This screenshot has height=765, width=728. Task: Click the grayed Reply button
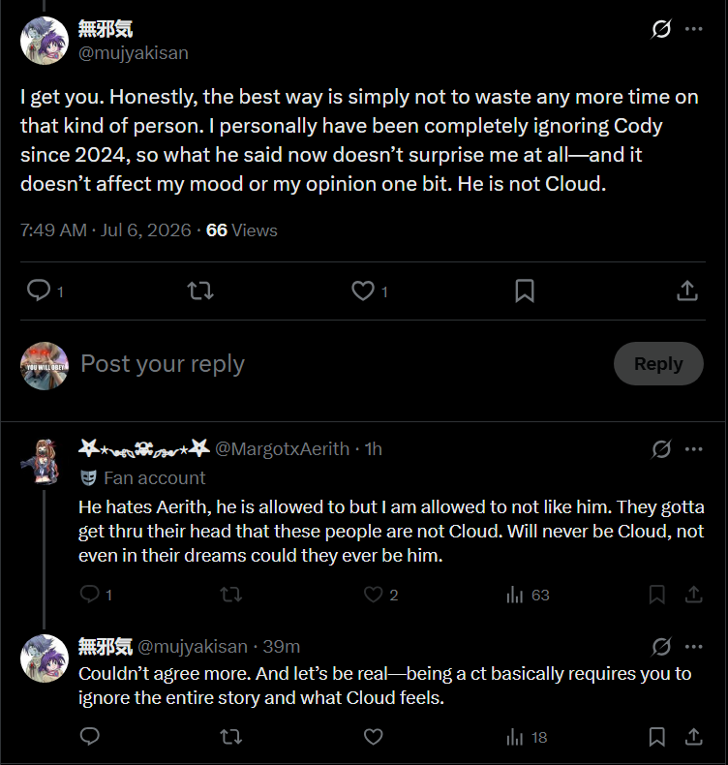(658, 363)
